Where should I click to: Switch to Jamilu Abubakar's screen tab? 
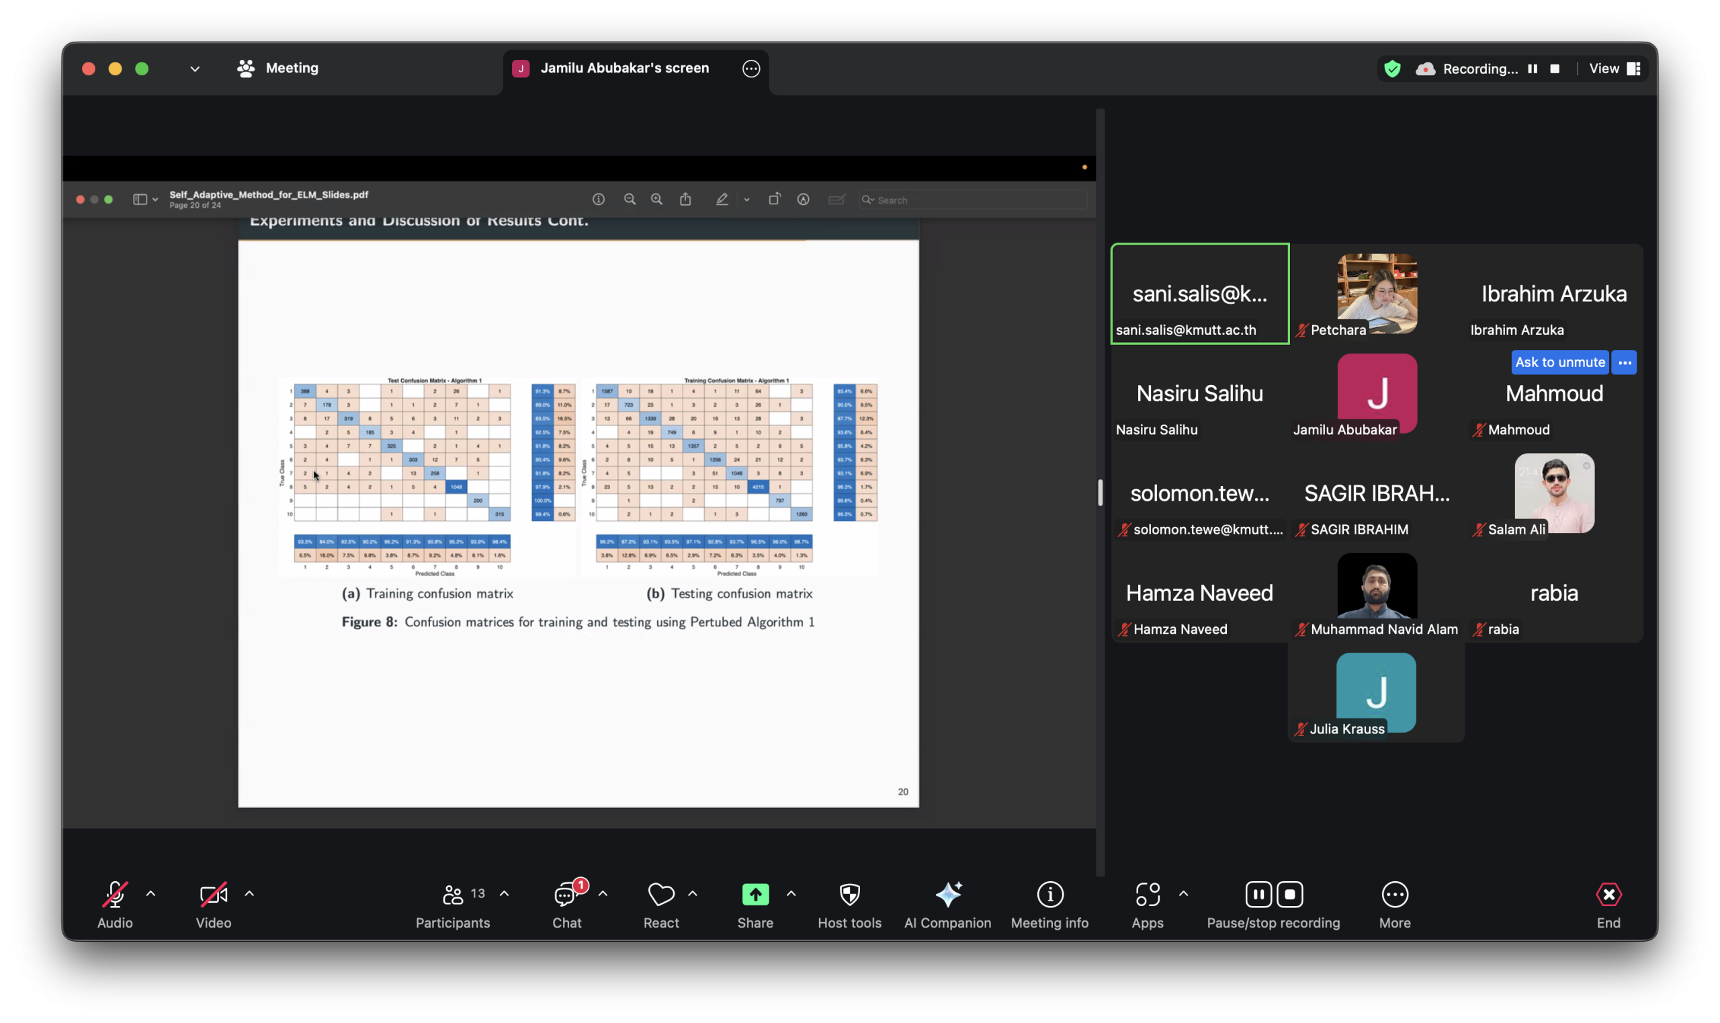pyautogui.click(x=623, y=69)
